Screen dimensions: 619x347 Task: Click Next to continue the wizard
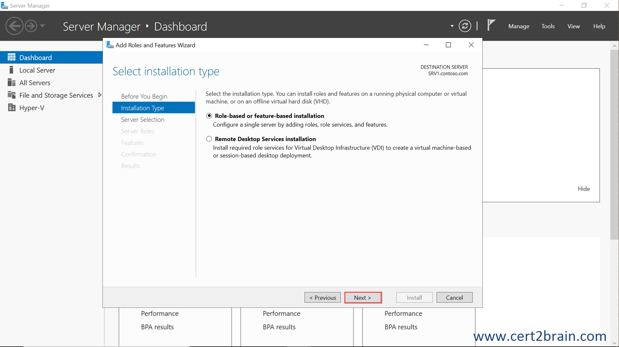click(x=363, y=297)
